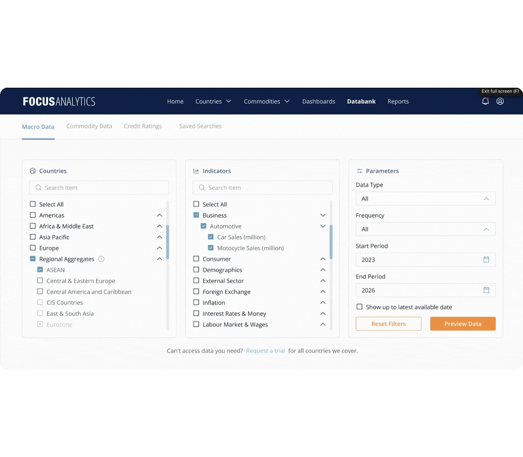Switch to the Saved Searches tab
Image resolution: width=523 pixels, height=457 pixels.
coord(200,126)
